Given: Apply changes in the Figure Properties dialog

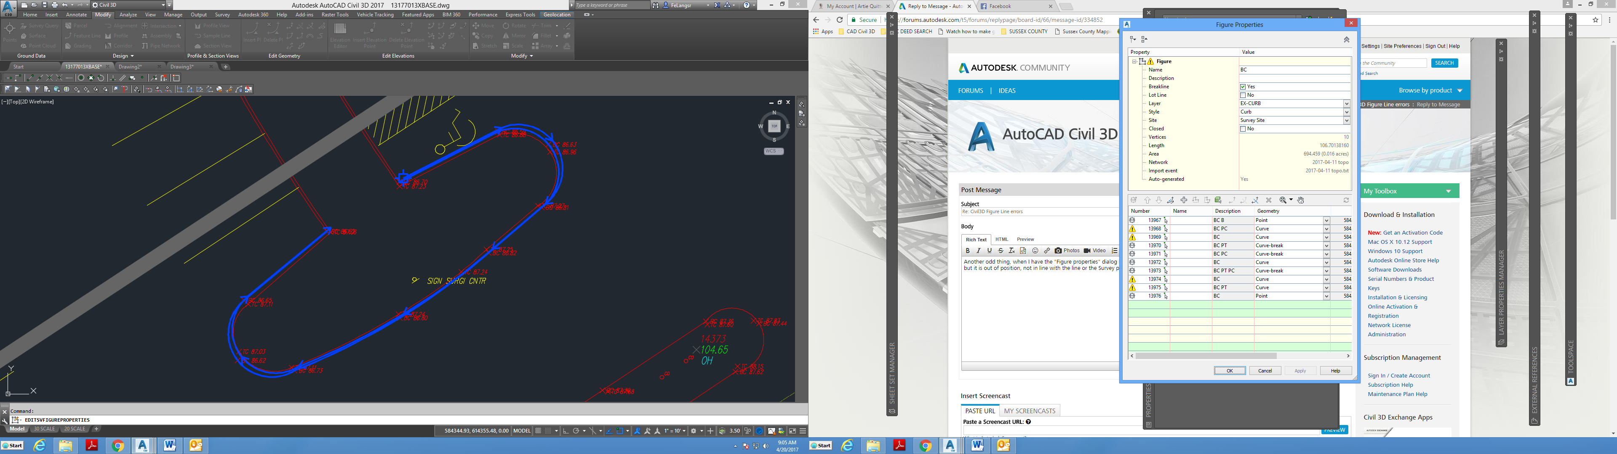Looking at the screenshot, I should point(1300,370).
